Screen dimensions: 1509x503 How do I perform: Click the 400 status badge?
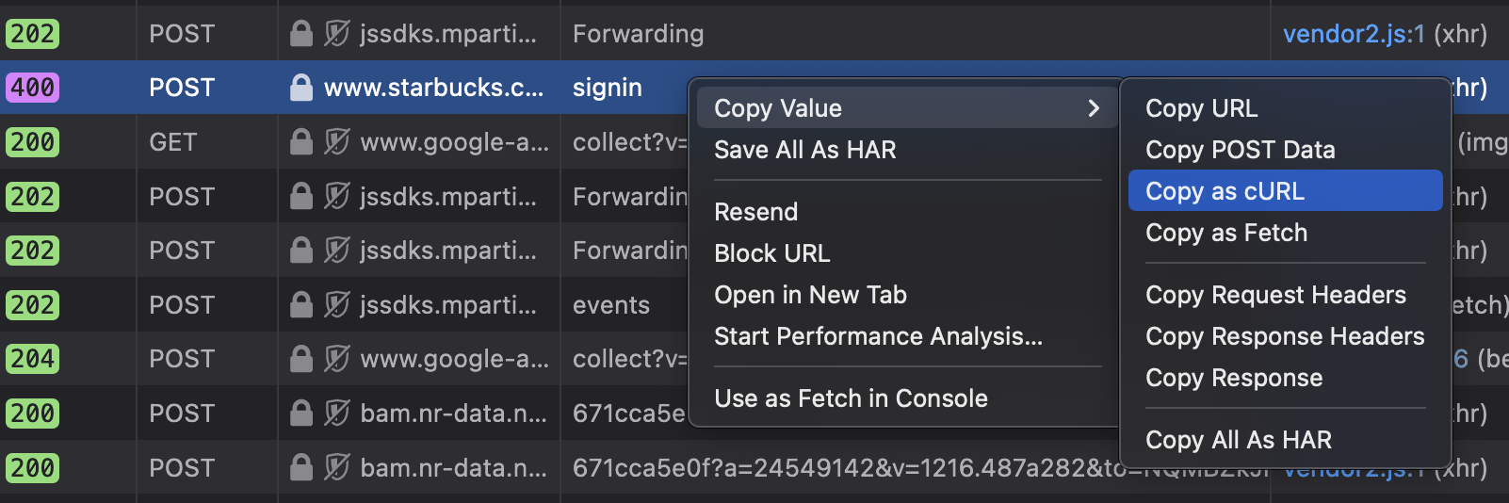click(33, 88)
